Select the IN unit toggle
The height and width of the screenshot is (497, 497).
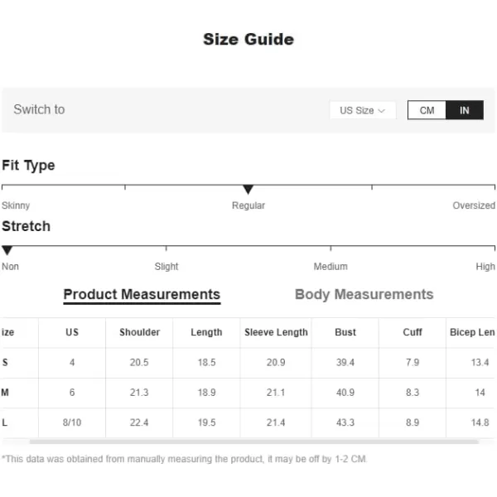[x=465, y=110]
